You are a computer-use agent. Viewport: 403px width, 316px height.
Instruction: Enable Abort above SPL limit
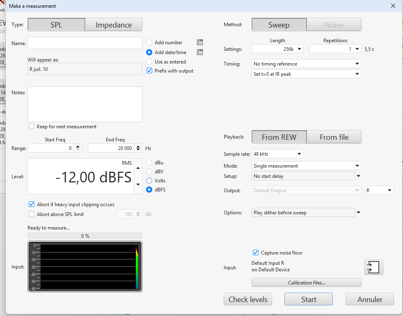point(32,214)
